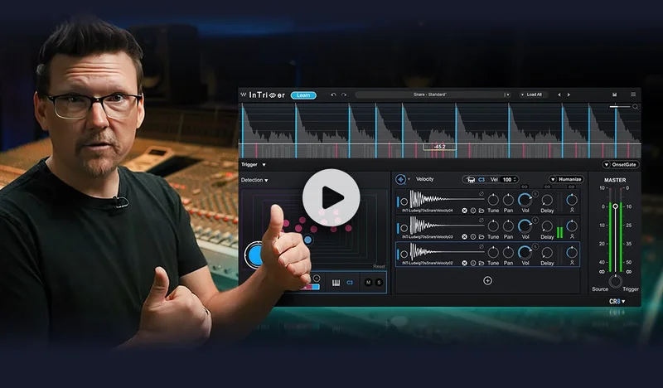663x388 pixels.
Task: Open folder icon for Velocity04 sample
Action: 482,211
